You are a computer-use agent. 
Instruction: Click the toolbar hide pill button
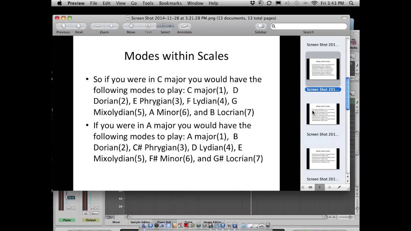pos(344,18)
